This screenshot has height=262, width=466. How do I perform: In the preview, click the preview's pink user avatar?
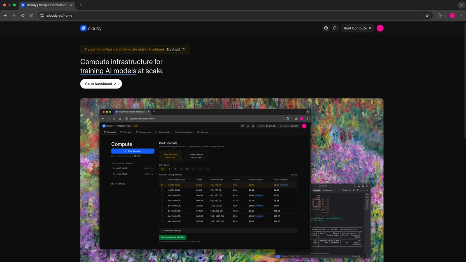(304, 126)
